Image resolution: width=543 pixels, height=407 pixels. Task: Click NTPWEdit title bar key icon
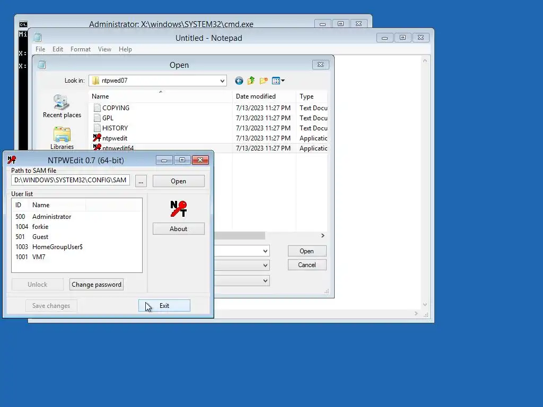12,160
